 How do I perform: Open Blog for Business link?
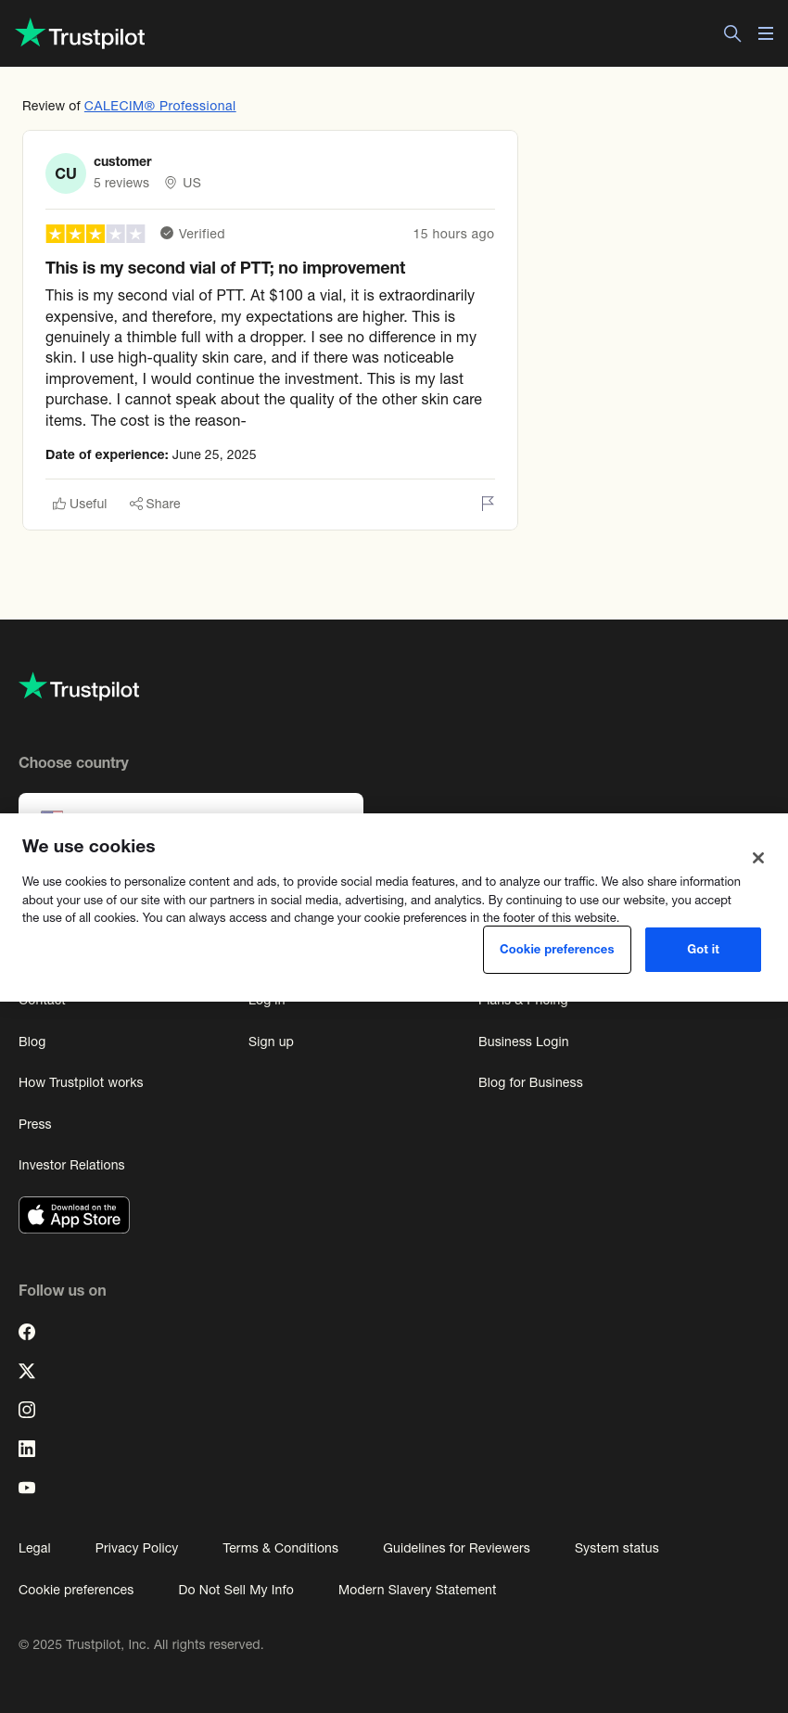click(530, 1082)
